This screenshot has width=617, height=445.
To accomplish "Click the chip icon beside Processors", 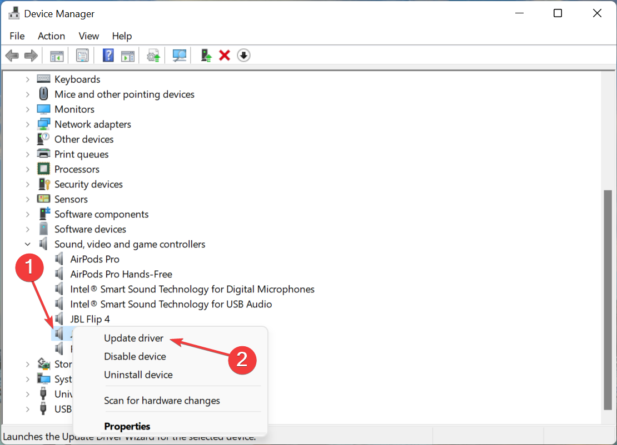I will click(43, 169).
